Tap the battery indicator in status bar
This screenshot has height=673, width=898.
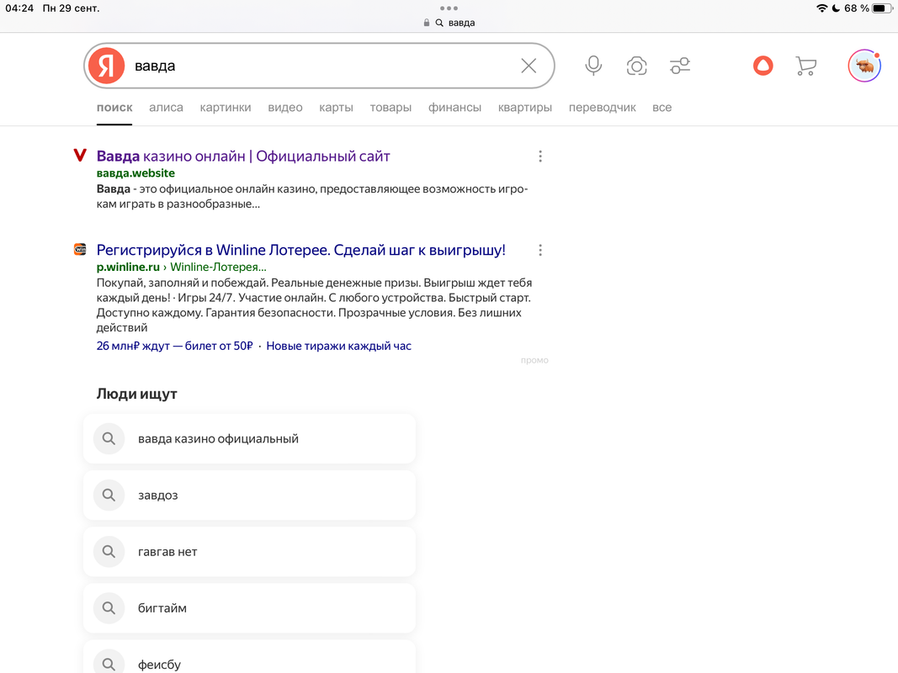coord(882,8)
